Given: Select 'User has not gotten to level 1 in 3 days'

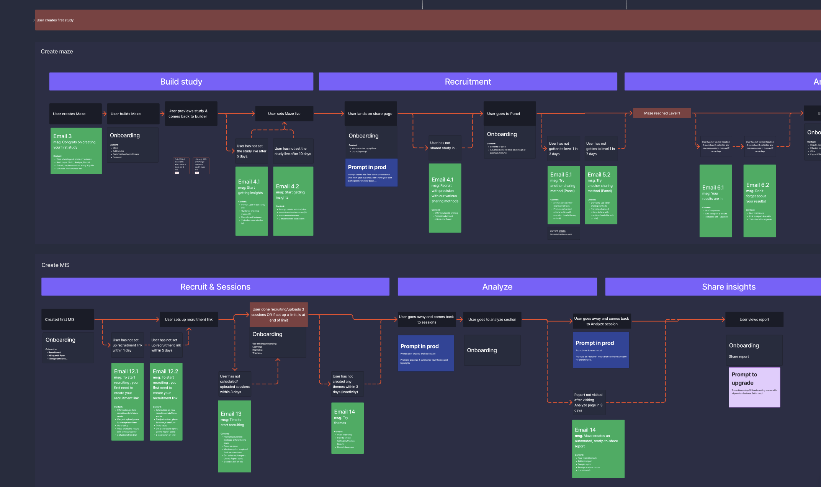Looking at the screenshot, I should [564, 149].
